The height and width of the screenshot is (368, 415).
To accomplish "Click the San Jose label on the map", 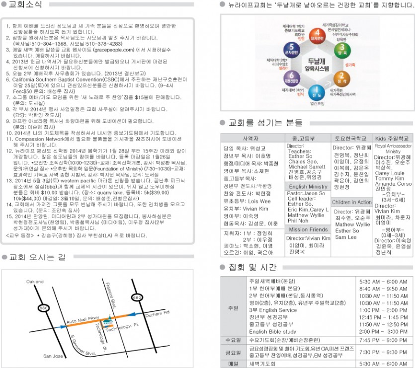I will (53, 356).
